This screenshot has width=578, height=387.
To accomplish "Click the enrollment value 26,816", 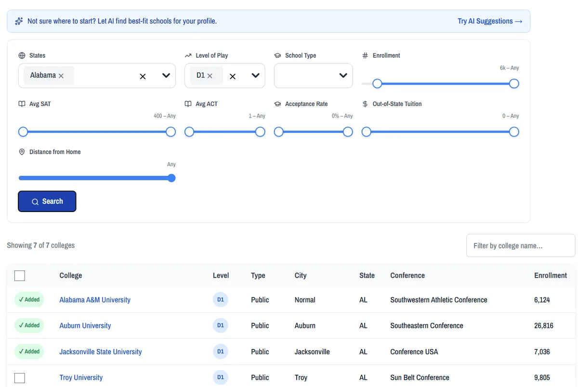I will click(544, 326).
